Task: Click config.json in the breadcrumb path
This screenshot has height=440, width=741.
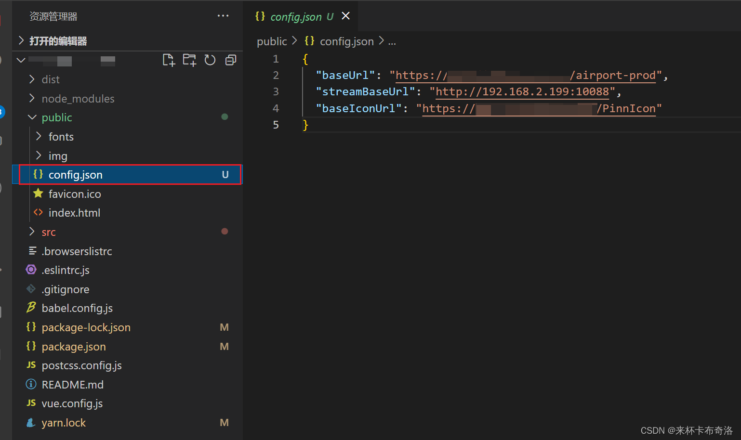Action: click(347, 41)
